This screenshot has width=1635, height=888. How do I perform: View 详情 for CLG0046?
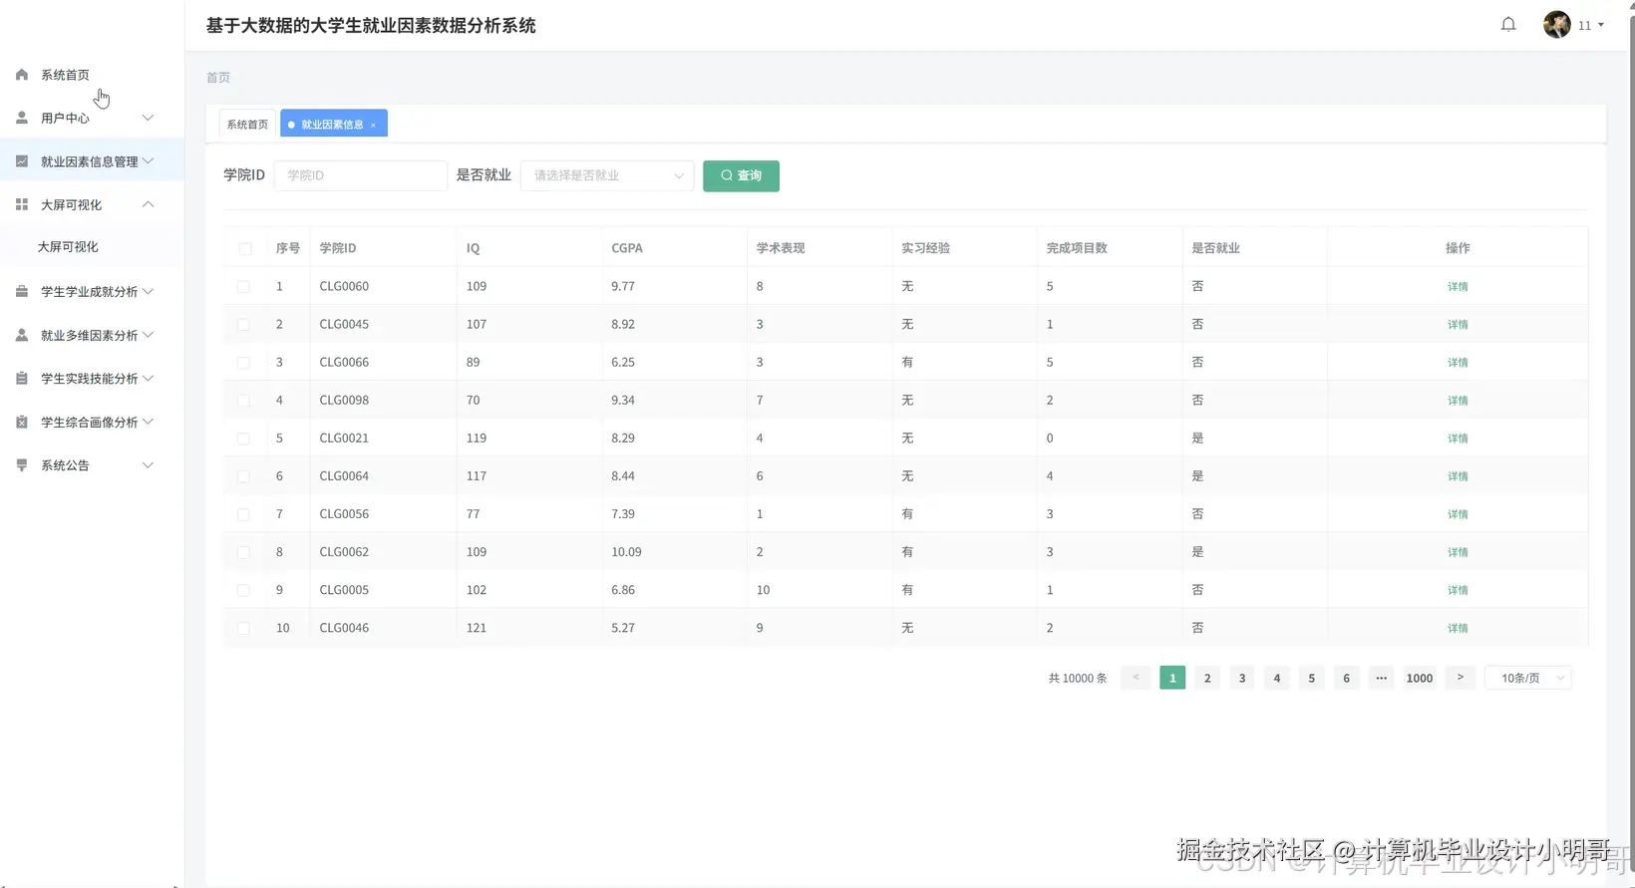1458,629
